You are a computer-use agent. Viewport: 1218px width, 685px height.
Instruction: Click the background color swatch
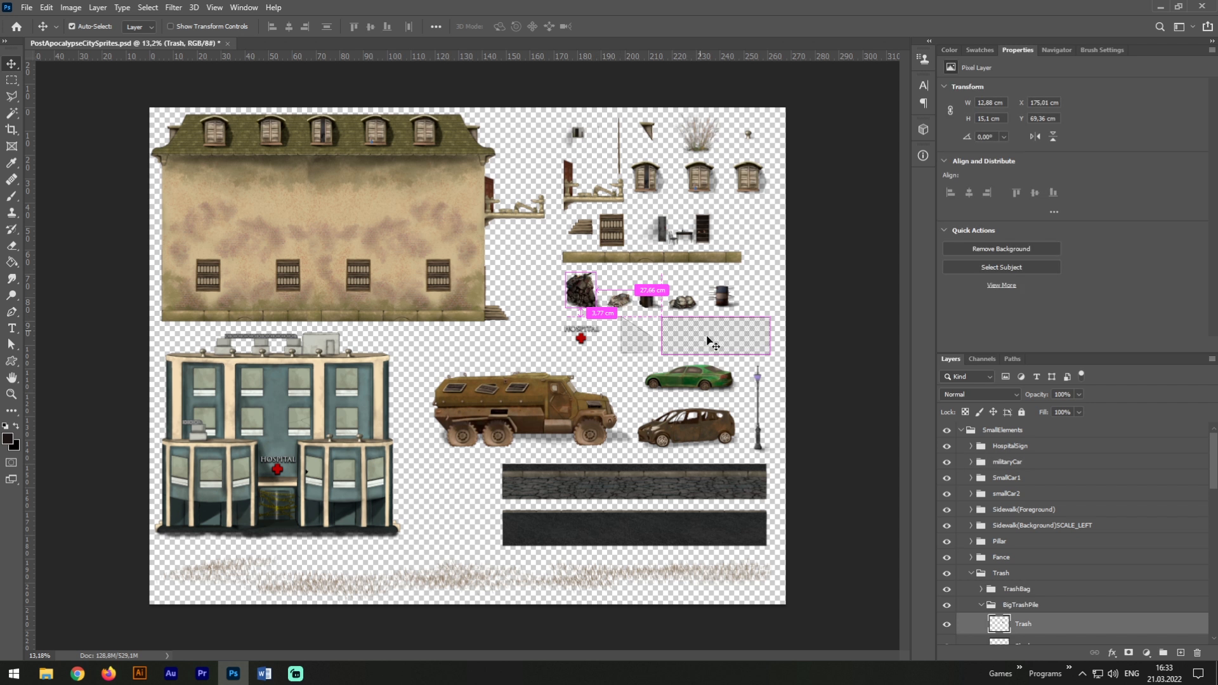pyautogui.click(x=16, y=447)
